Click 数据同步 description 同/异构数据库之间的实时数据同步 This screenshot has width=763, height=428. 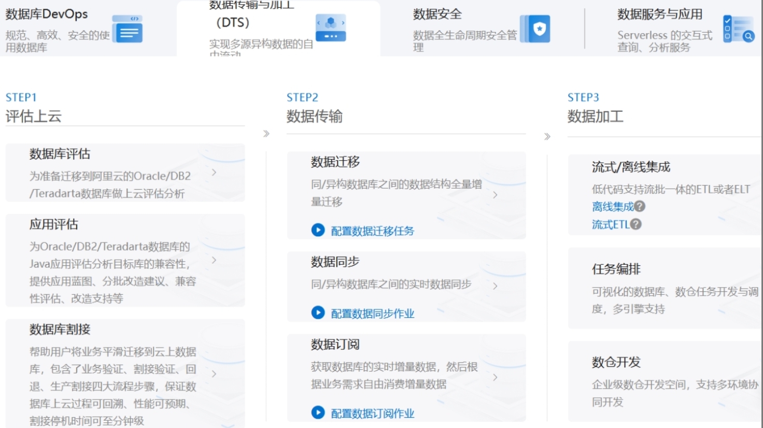point(391,284)
